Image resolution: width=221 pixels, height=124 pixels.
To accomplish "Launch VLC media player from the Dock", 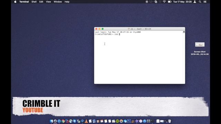I will coord(86,121).
